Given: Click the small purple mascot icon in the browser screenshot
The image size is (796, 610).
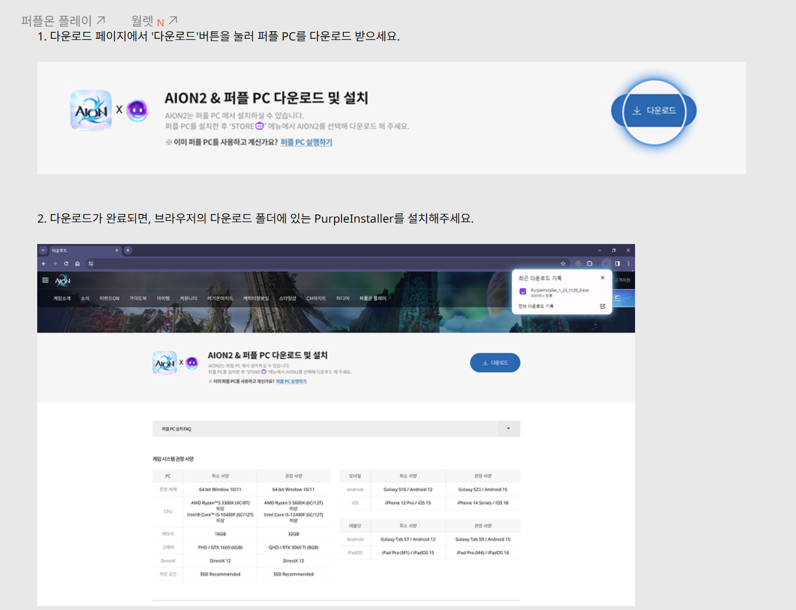Looking at the screenshot, I should pyautogui.click(x=192, y=363).
